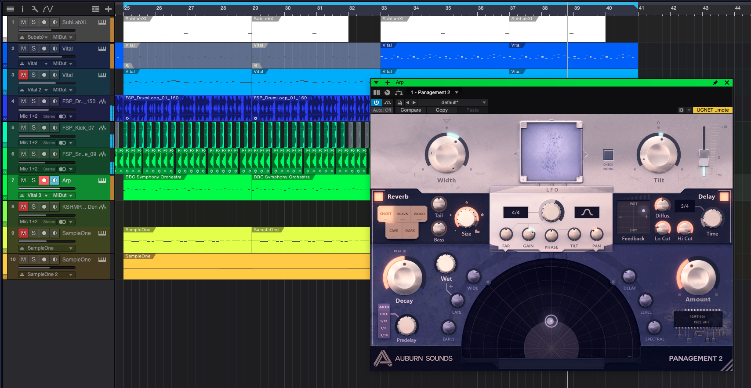Toggle monitor on the Arp track
Screen dimensions: 751x388
tap(54, 180)
